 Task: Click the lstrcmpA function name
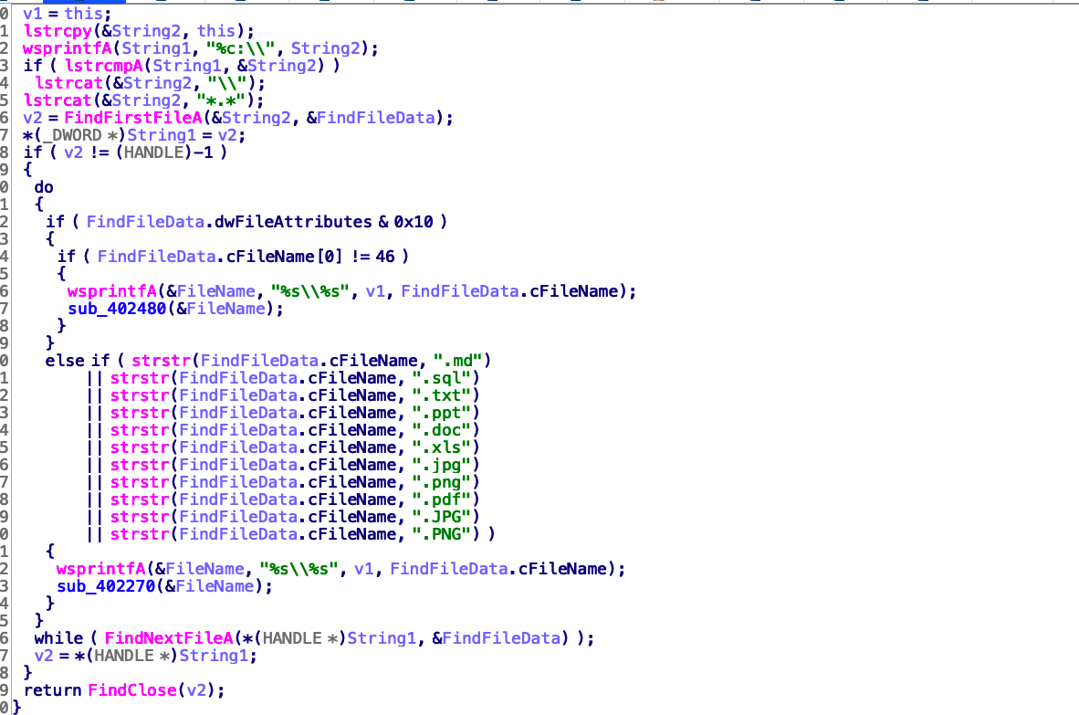coord(104,66)
